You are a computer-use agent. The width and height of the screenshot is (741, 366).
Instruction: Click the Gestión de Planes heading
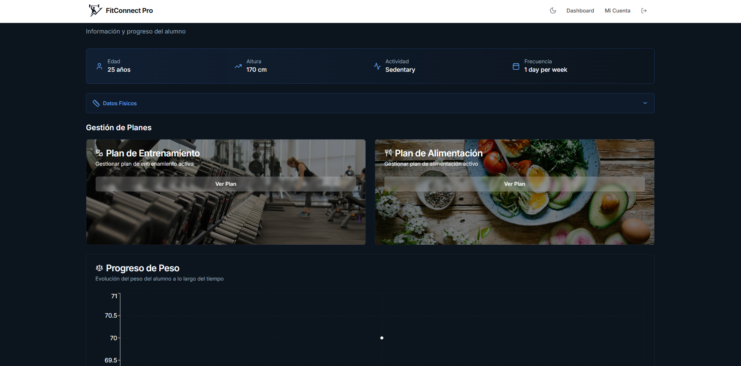(118, 127)
